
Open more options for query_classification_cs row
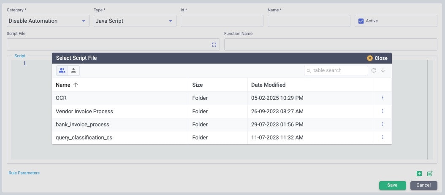(383, 137)
